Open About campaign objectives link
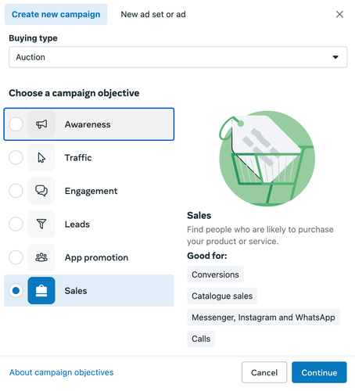The image size is (355, 391). coord(62,372)
